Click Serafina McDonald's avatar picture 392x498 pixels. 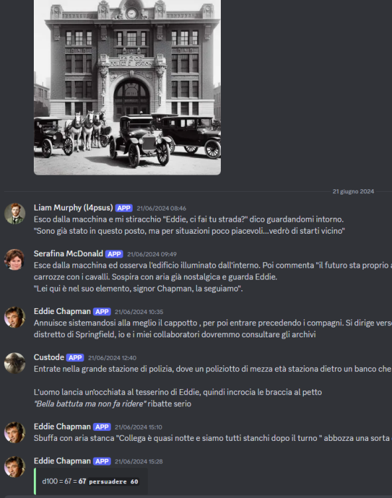click(15, 260)
